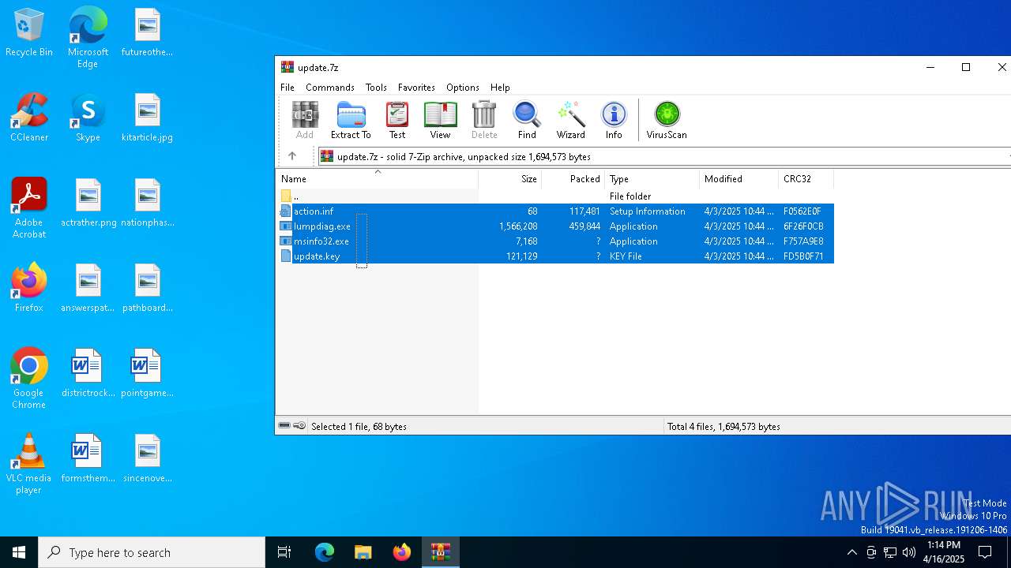Click the taskbar search box
The image size is (1011, 568).
tap(152, 552)
